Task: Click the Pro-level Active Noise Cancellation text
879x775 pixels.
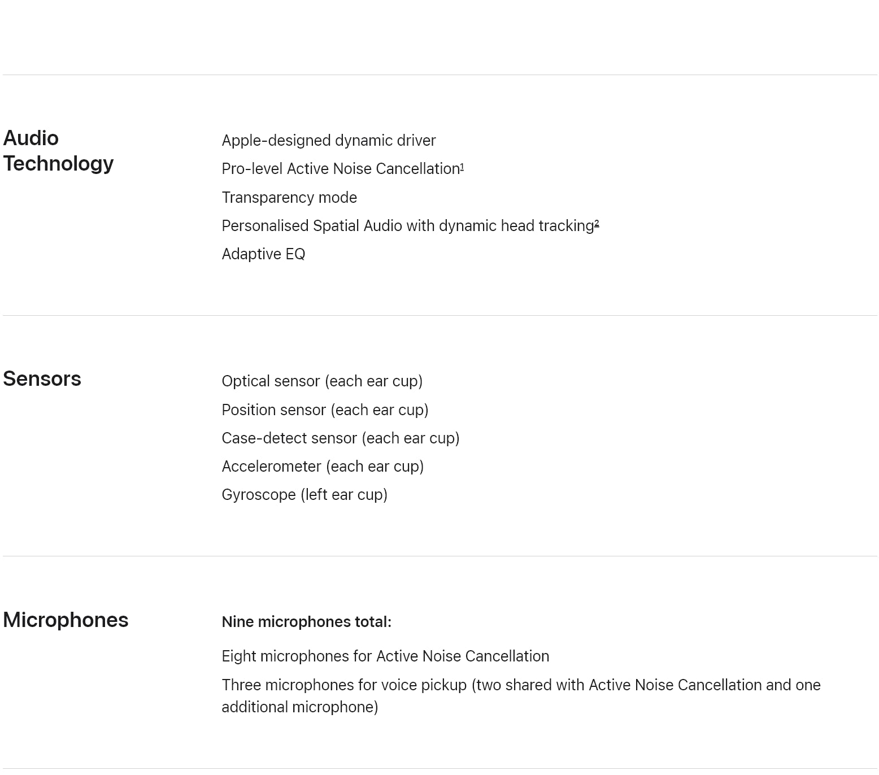Action: click(x=341, y=169)
